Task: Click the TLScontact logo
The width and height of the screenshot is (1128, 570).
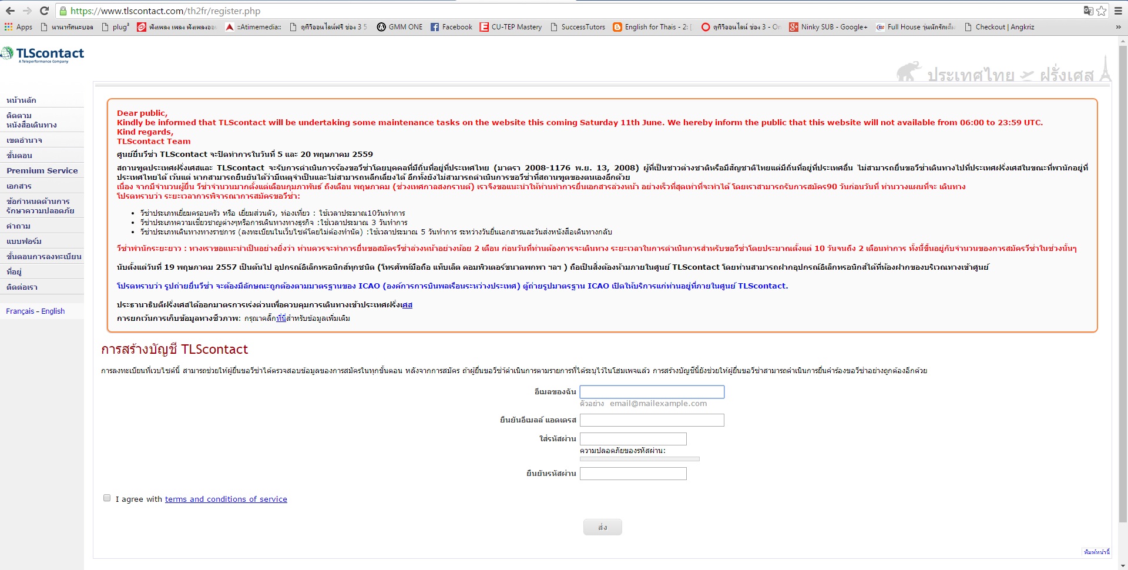Action: 42,54
